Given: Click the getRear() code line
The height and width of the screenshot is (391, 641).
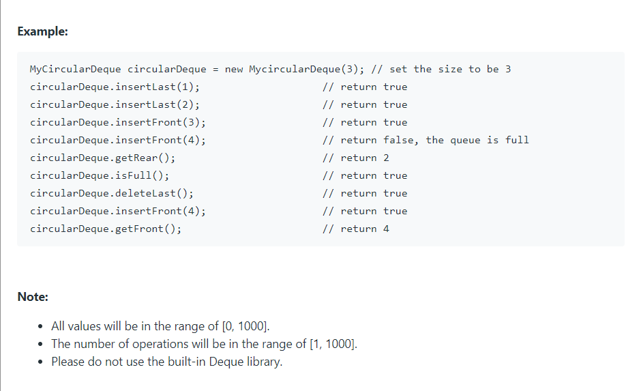Looking at the screenshot, I should tap(209, 158).
